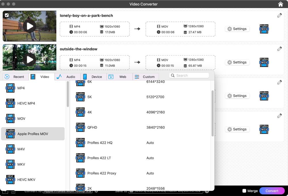The image size is (288, 196).
Task: Choose the 5K 5120*2700 preset
Action: (x=141, y=97)
